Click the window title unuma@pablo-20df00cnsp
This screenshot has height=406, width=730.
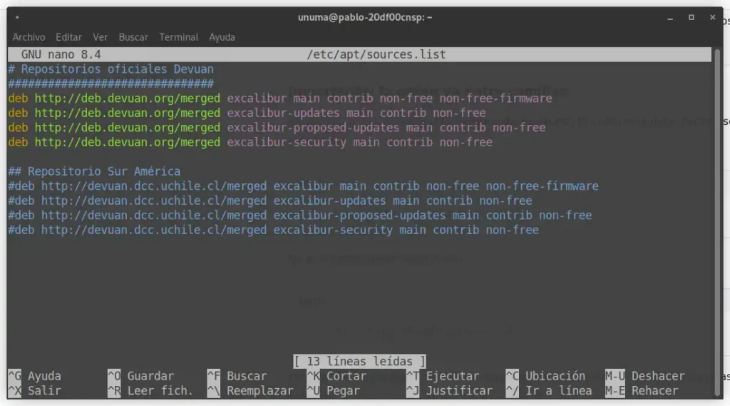tap(365, 17)
